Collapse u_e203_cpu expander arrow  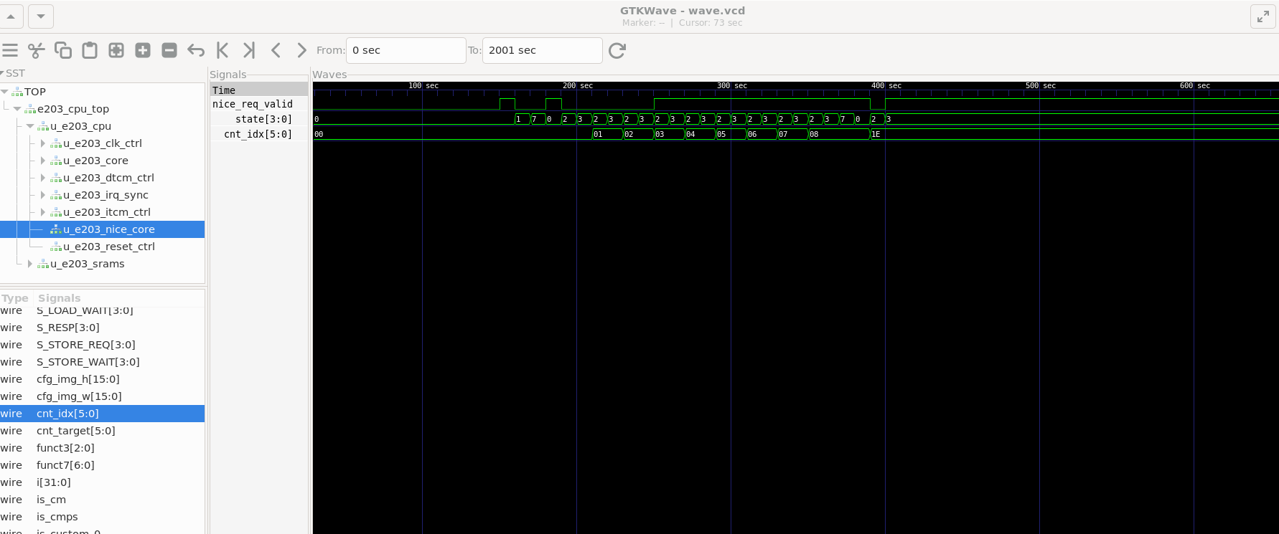[30, 126]
